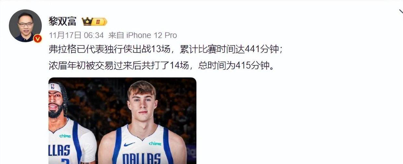
Task: Open 黎双富's profile avatar photo
Action: point(25,26)
